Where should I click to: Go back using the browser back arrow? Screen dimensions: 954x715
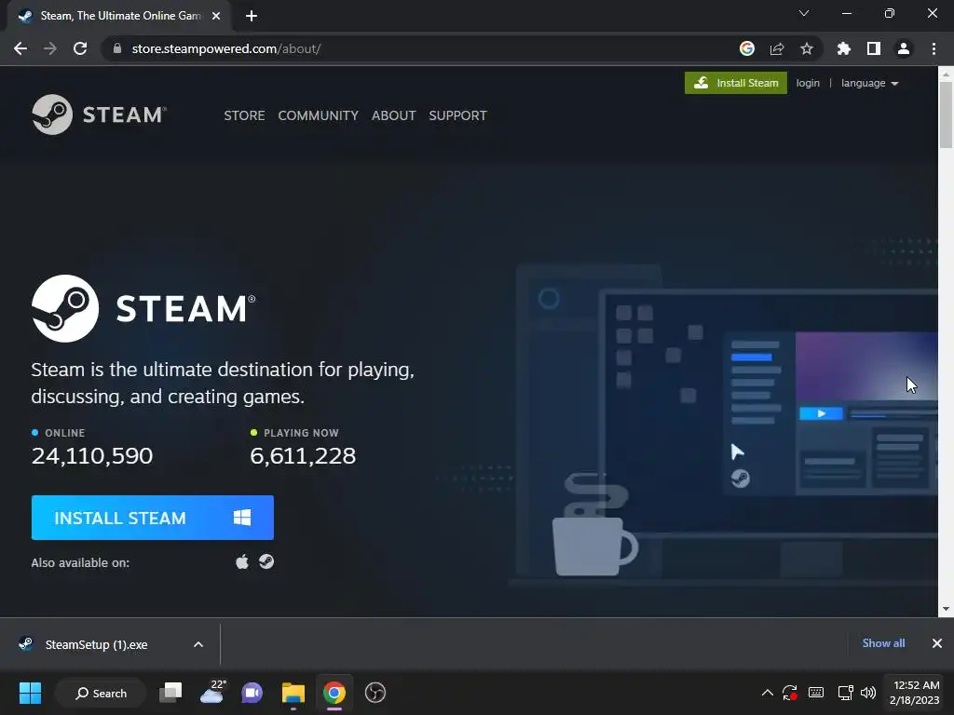pos(20,48)
